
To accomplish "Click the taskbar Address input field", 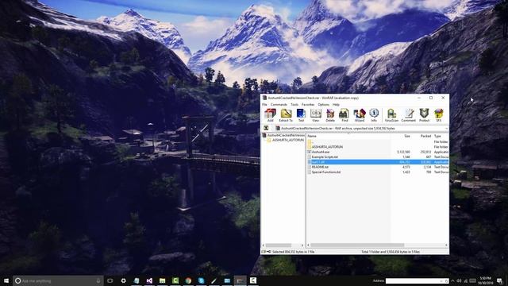I will [x=417, y=280].
